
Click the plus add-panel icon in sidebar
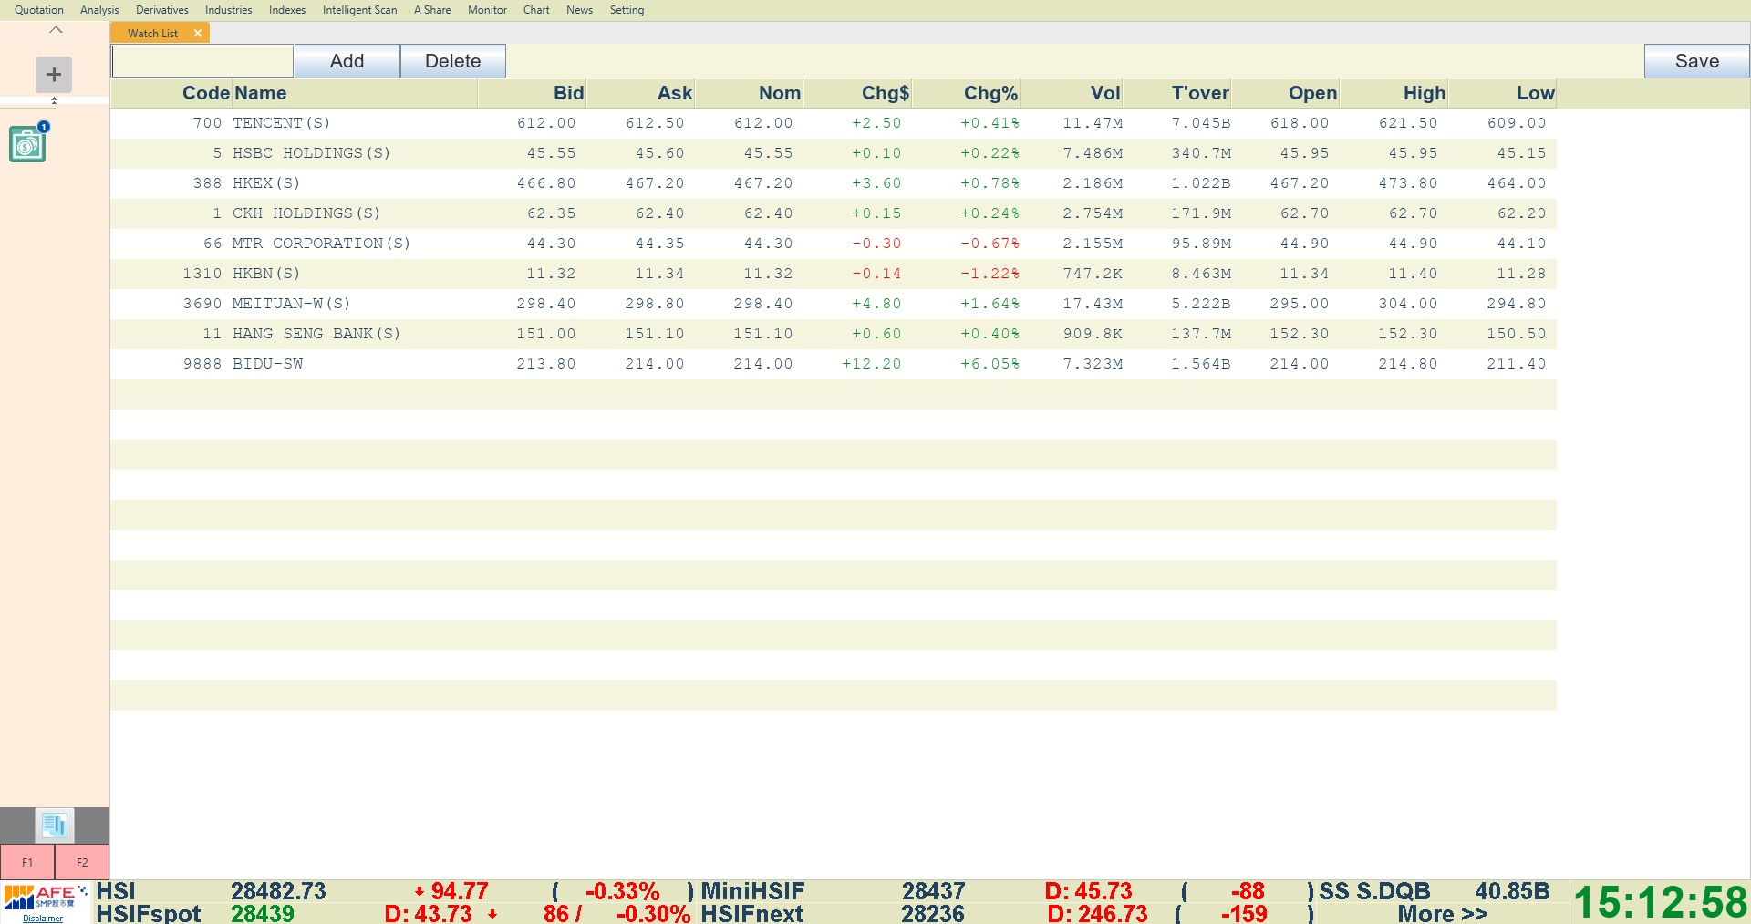[x=54, y=75]
